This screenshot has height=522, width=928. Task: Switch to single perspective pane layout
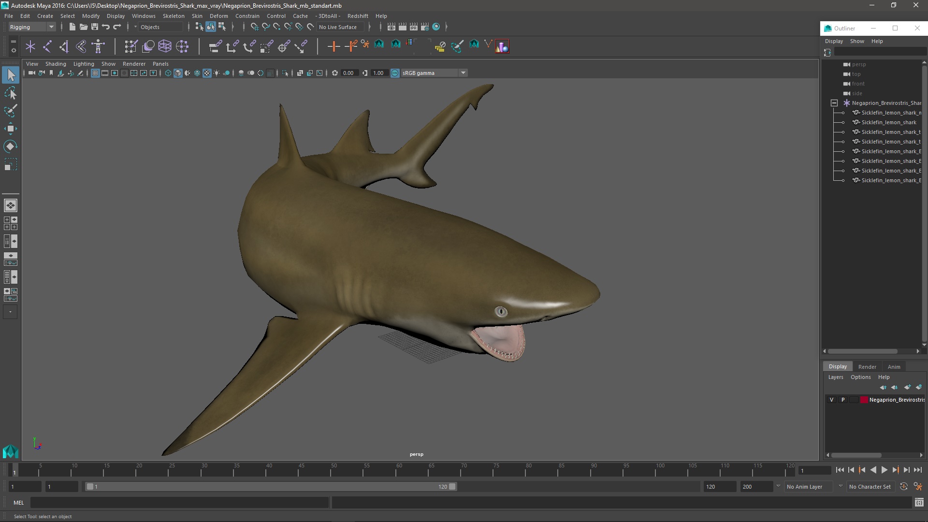click(x=11, y=205)
